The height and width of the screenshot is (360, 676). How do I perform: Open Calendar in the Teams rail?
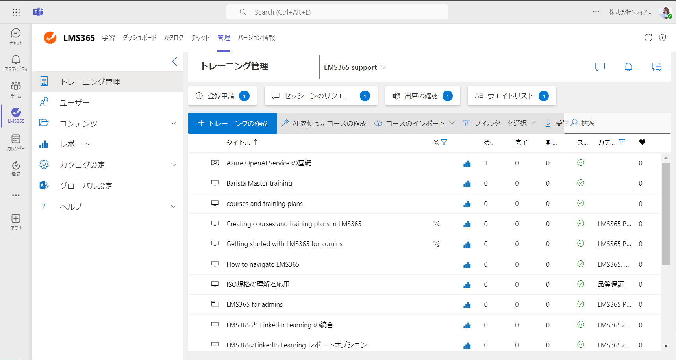tap(16, 143)
